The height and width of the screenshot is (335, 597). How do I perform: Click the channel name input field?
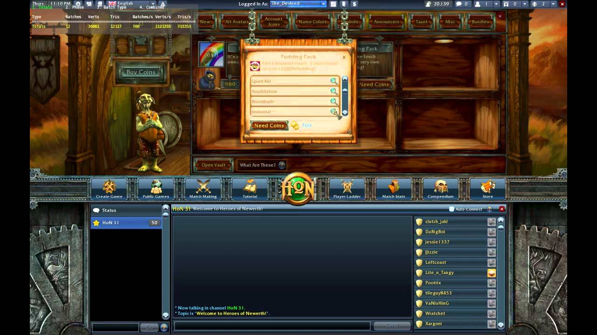(116, 328)
